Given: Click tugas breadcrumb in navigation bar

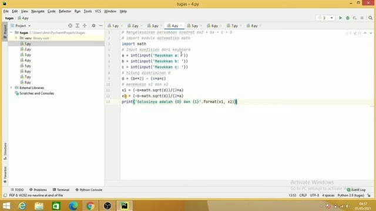Looking at the screenshot, I should [x=9, y=18].
